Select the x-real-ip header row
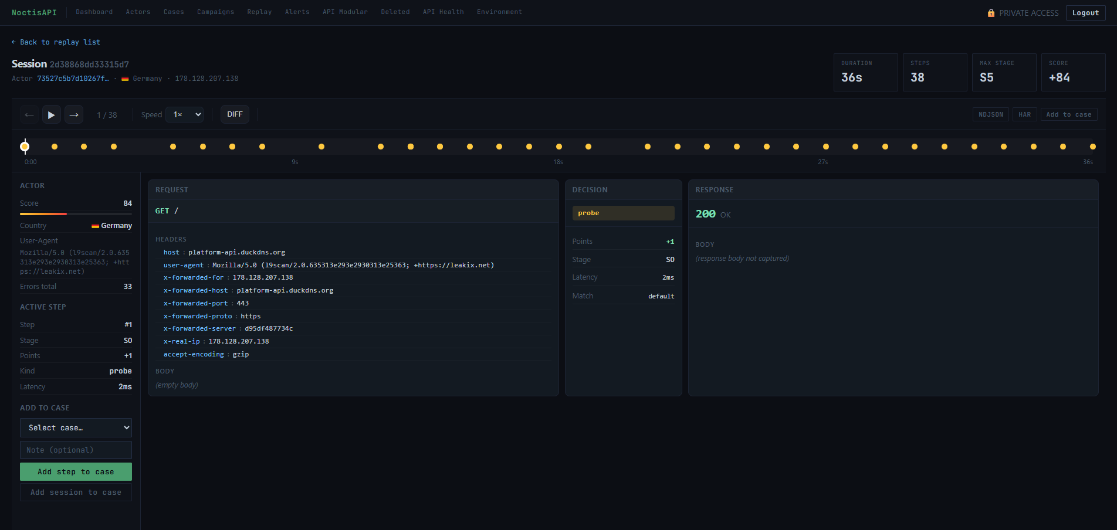Image resolution: width=1117 pixels, height=530 pixels. click(353, 342)
